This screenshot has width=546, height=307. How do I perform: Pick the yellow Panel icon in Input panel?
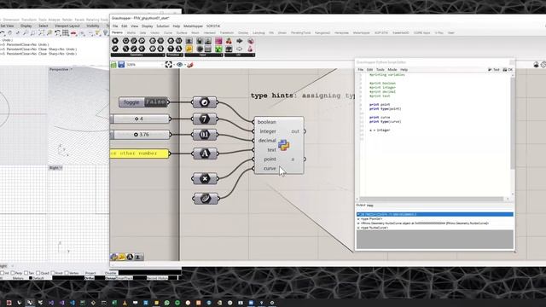[189, 49]
